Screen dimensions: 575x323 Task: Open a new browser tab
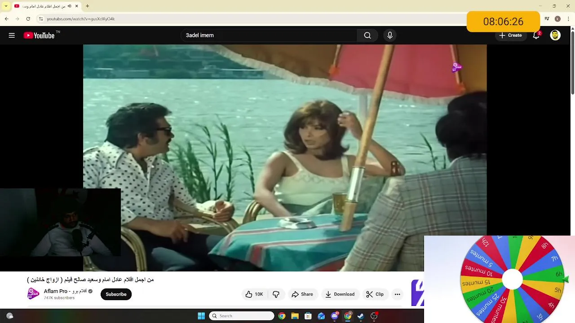tap(88, 6)
